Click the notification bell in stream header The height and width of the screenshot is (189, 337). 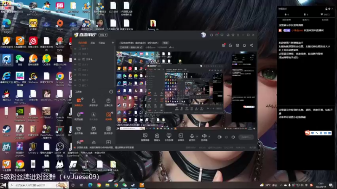(244, 45)
